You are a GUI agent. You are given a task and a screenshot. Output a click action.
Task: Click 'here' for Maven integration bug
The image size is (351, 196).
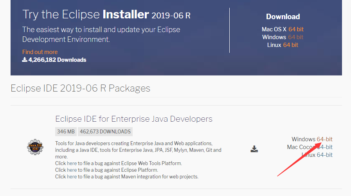tap(72, 176)
